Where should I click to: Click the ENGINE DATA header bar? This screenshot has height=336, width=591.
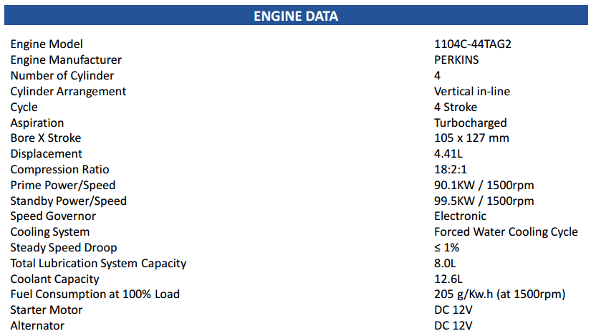pos(295,16)
